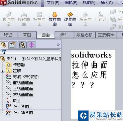The width and height of the screenshot is (123, 121).
Task: Click the 材质 material icon
Action: (9, 77)
